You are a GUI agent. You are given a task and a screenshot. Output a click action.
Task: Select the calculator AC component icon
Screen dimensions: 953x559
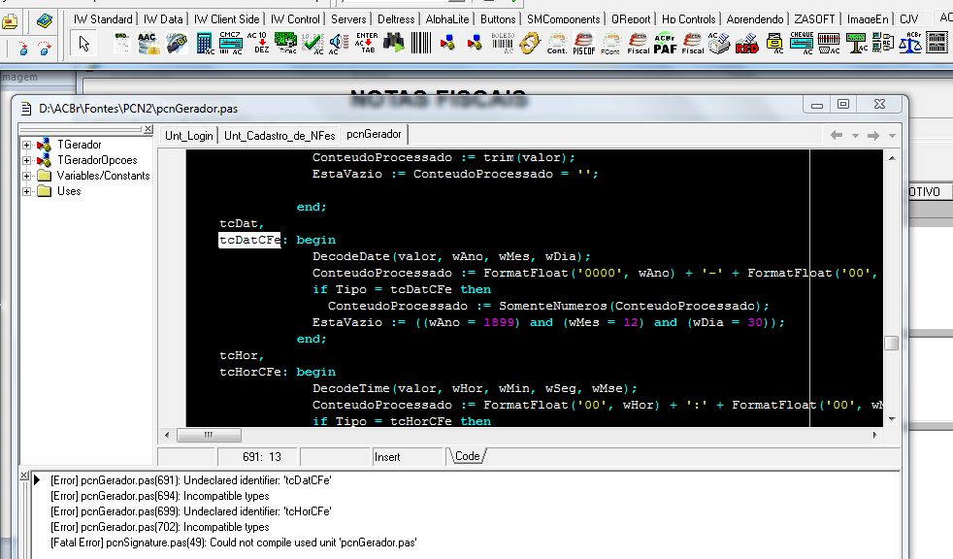coord(205,44)
